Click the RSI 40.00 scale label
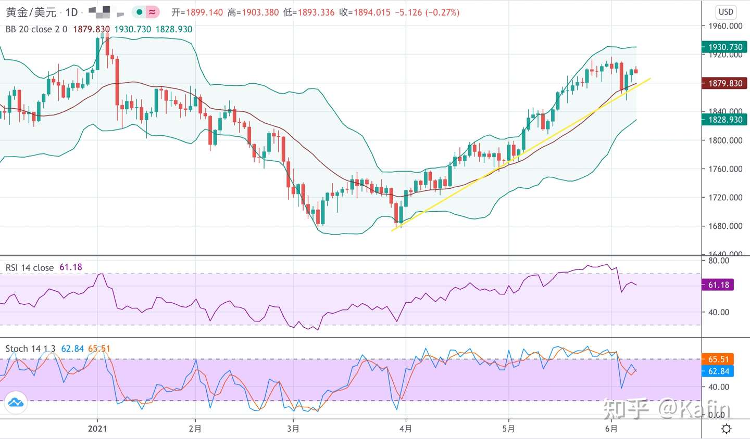Viewport: 750px width, 439px height. click(719, 312)
